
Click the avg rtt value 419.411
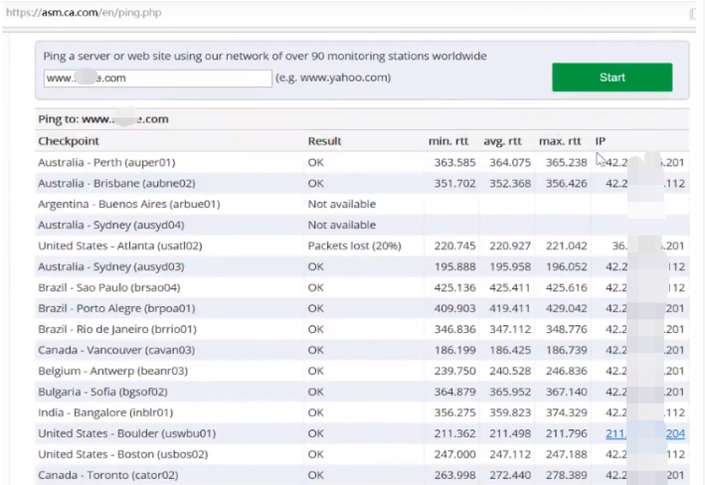point(510,308)
